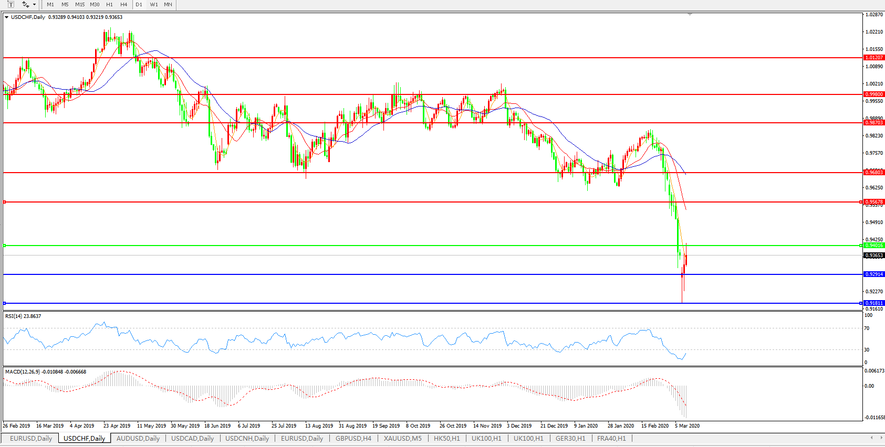Toggle the W1 weekly timeframe
This screenshot has height=447, width=885.
(x=154, y=5)
